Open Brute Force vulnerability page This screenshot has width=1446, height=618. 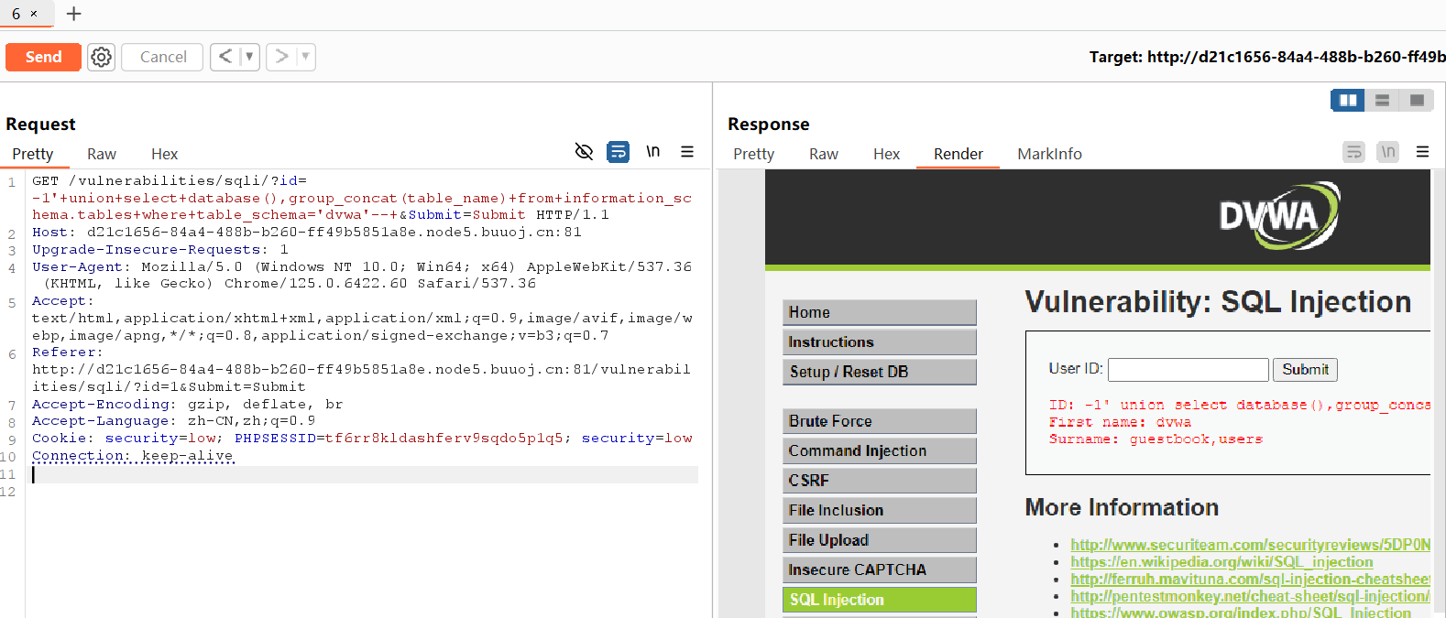pyautogui.click(x=880, y=421)
